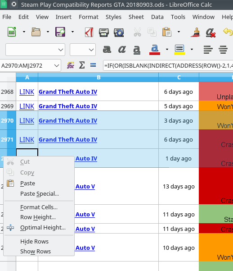This screenshot has height=271, width=233.
Task: Expand the font name dropdown
Action: [61, 50]
